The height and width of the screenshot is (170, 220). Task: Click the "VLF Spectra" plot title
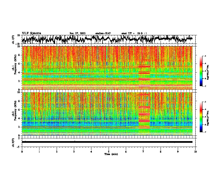pyautogui.click(x=31, y=33)
